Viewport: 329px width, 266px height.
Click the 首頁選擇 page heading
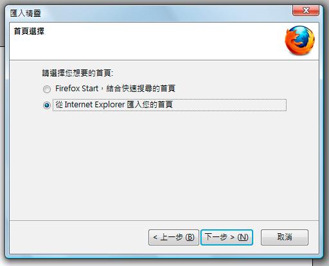tap(29, 31)
